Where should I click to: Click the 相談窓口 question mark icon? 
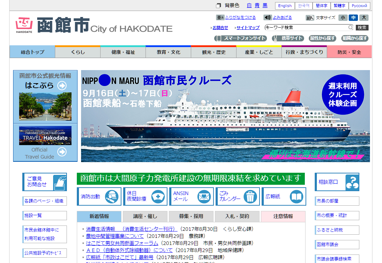pos(352,182)
